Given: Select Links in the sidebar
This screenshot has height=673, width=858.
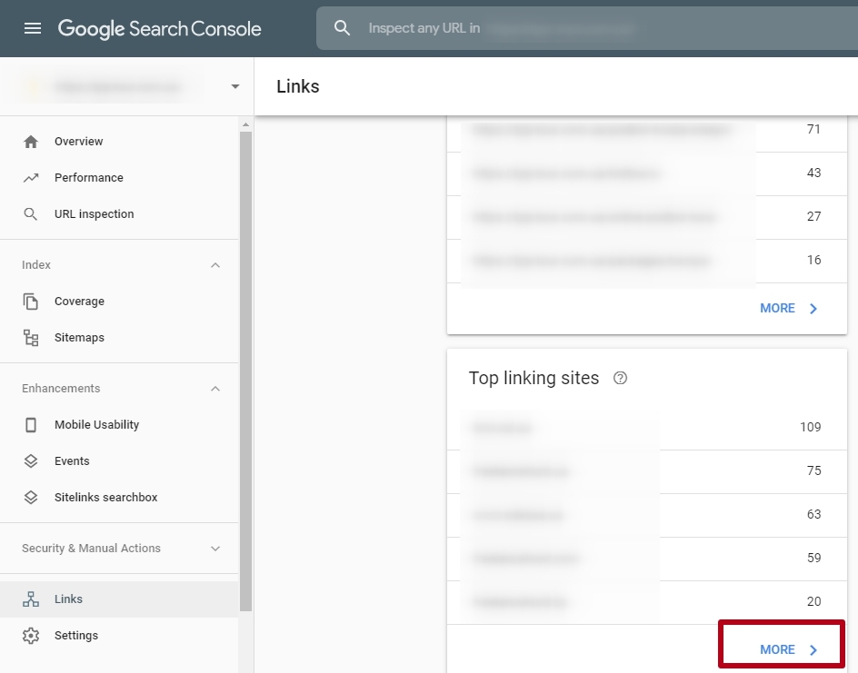Looking at the screenshot, I should pos(119,599).
